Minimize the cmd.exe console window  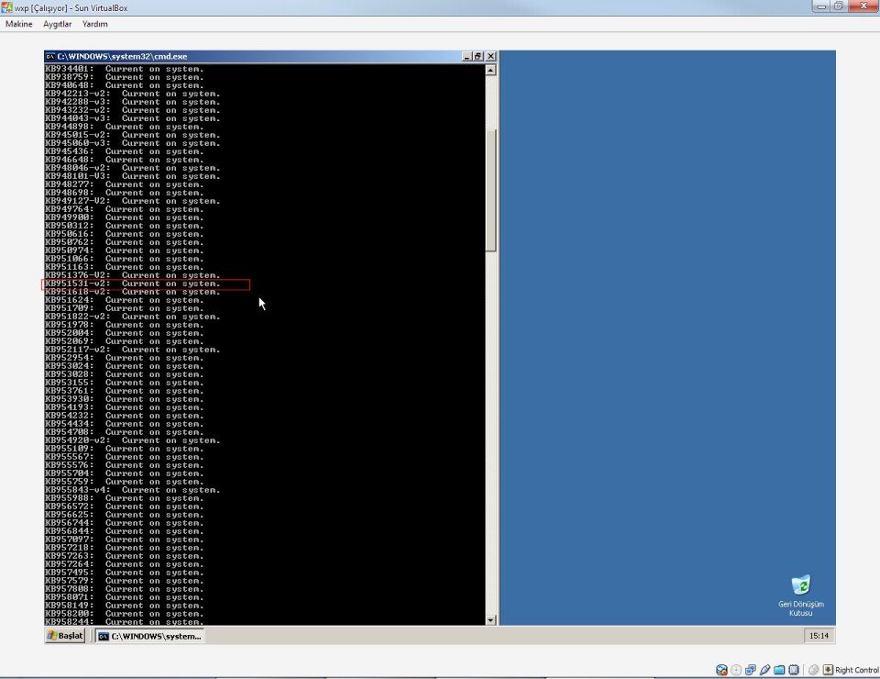467,56
